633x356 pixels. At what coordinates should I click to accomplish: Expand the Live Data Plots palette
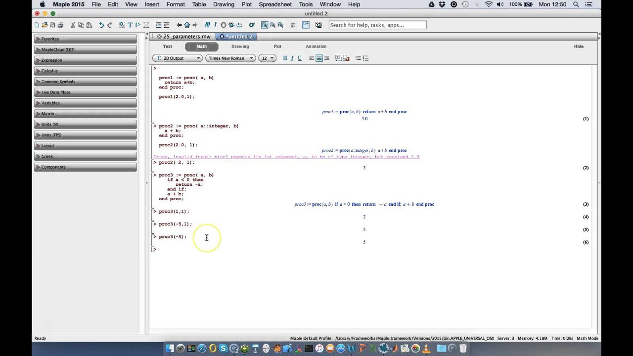pyautogui.click(x=86, y=92)
